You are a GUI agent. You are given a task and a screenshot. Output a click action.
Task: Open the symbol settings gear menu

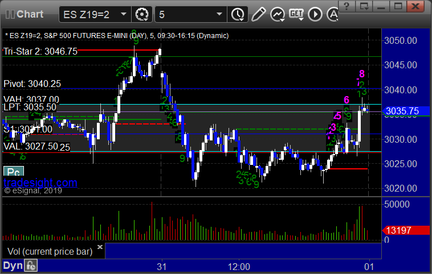142,14
